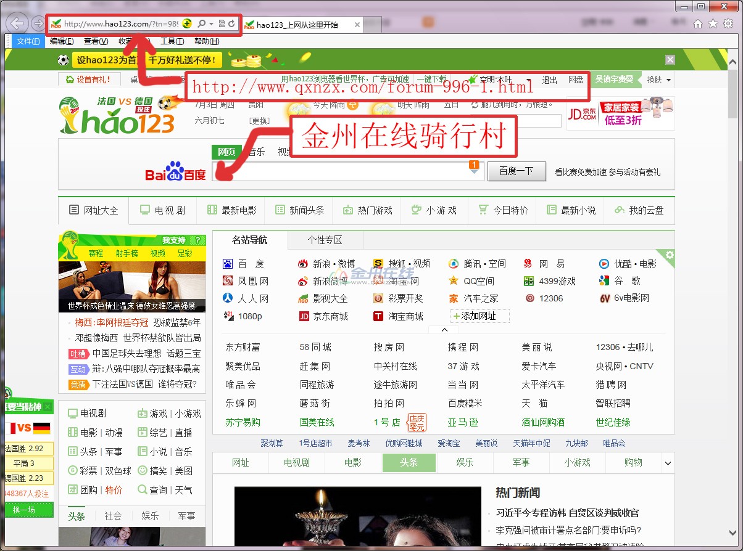Open the 12306 railway site icon
The width and height of the screenshot is (743, 551).
coord(529,298)
